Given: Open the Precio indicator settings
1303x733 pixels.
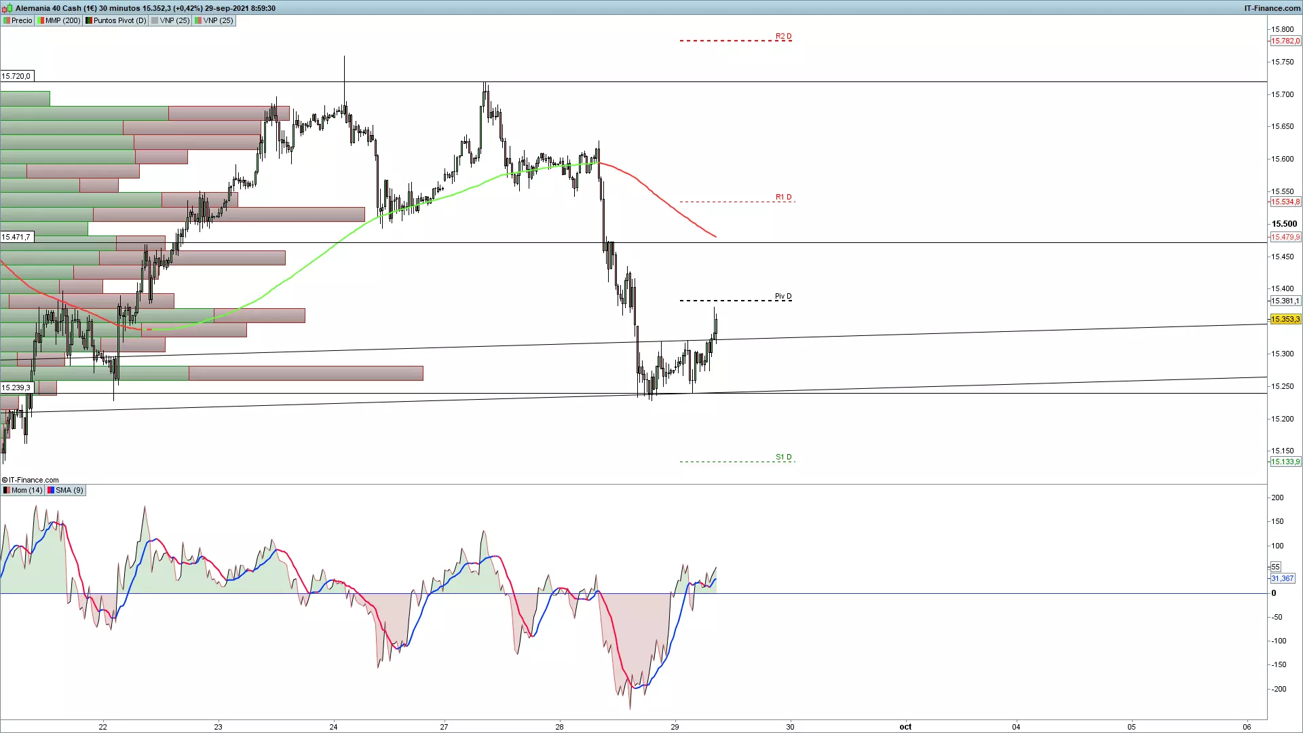Looking at the screenshot, I should (18, 20).
